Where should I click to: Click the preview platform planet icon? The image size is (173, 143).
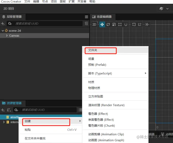click(161, 8)
